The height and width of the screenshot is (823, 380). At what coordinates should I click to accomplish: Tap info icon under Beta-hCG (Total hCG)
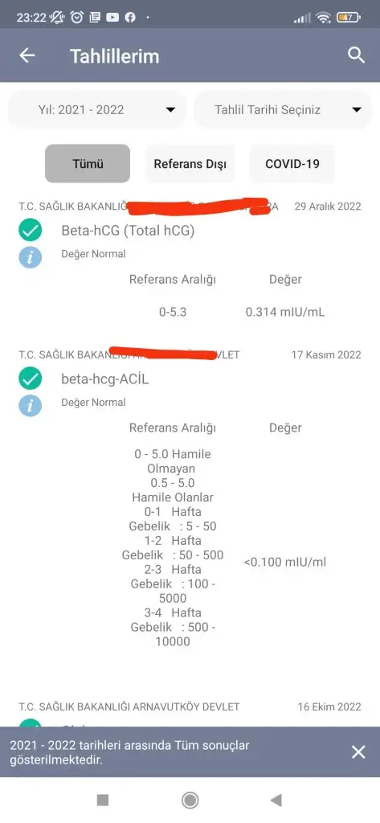coord(30,256)
